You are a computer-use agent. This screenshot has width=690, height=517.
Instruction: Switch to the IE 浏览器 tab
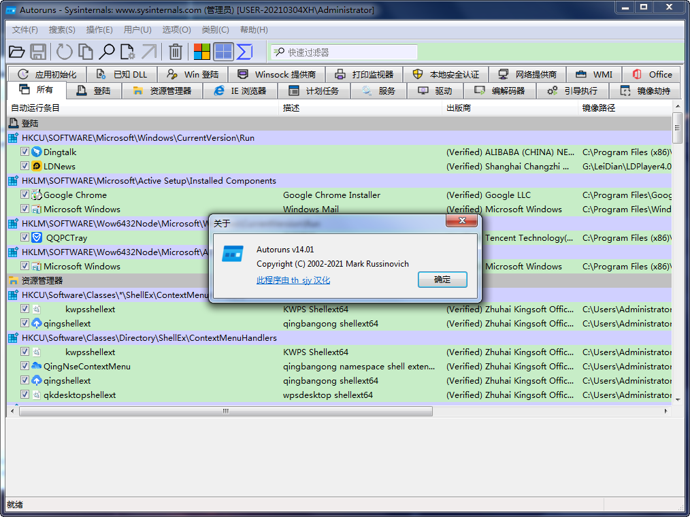240,91
